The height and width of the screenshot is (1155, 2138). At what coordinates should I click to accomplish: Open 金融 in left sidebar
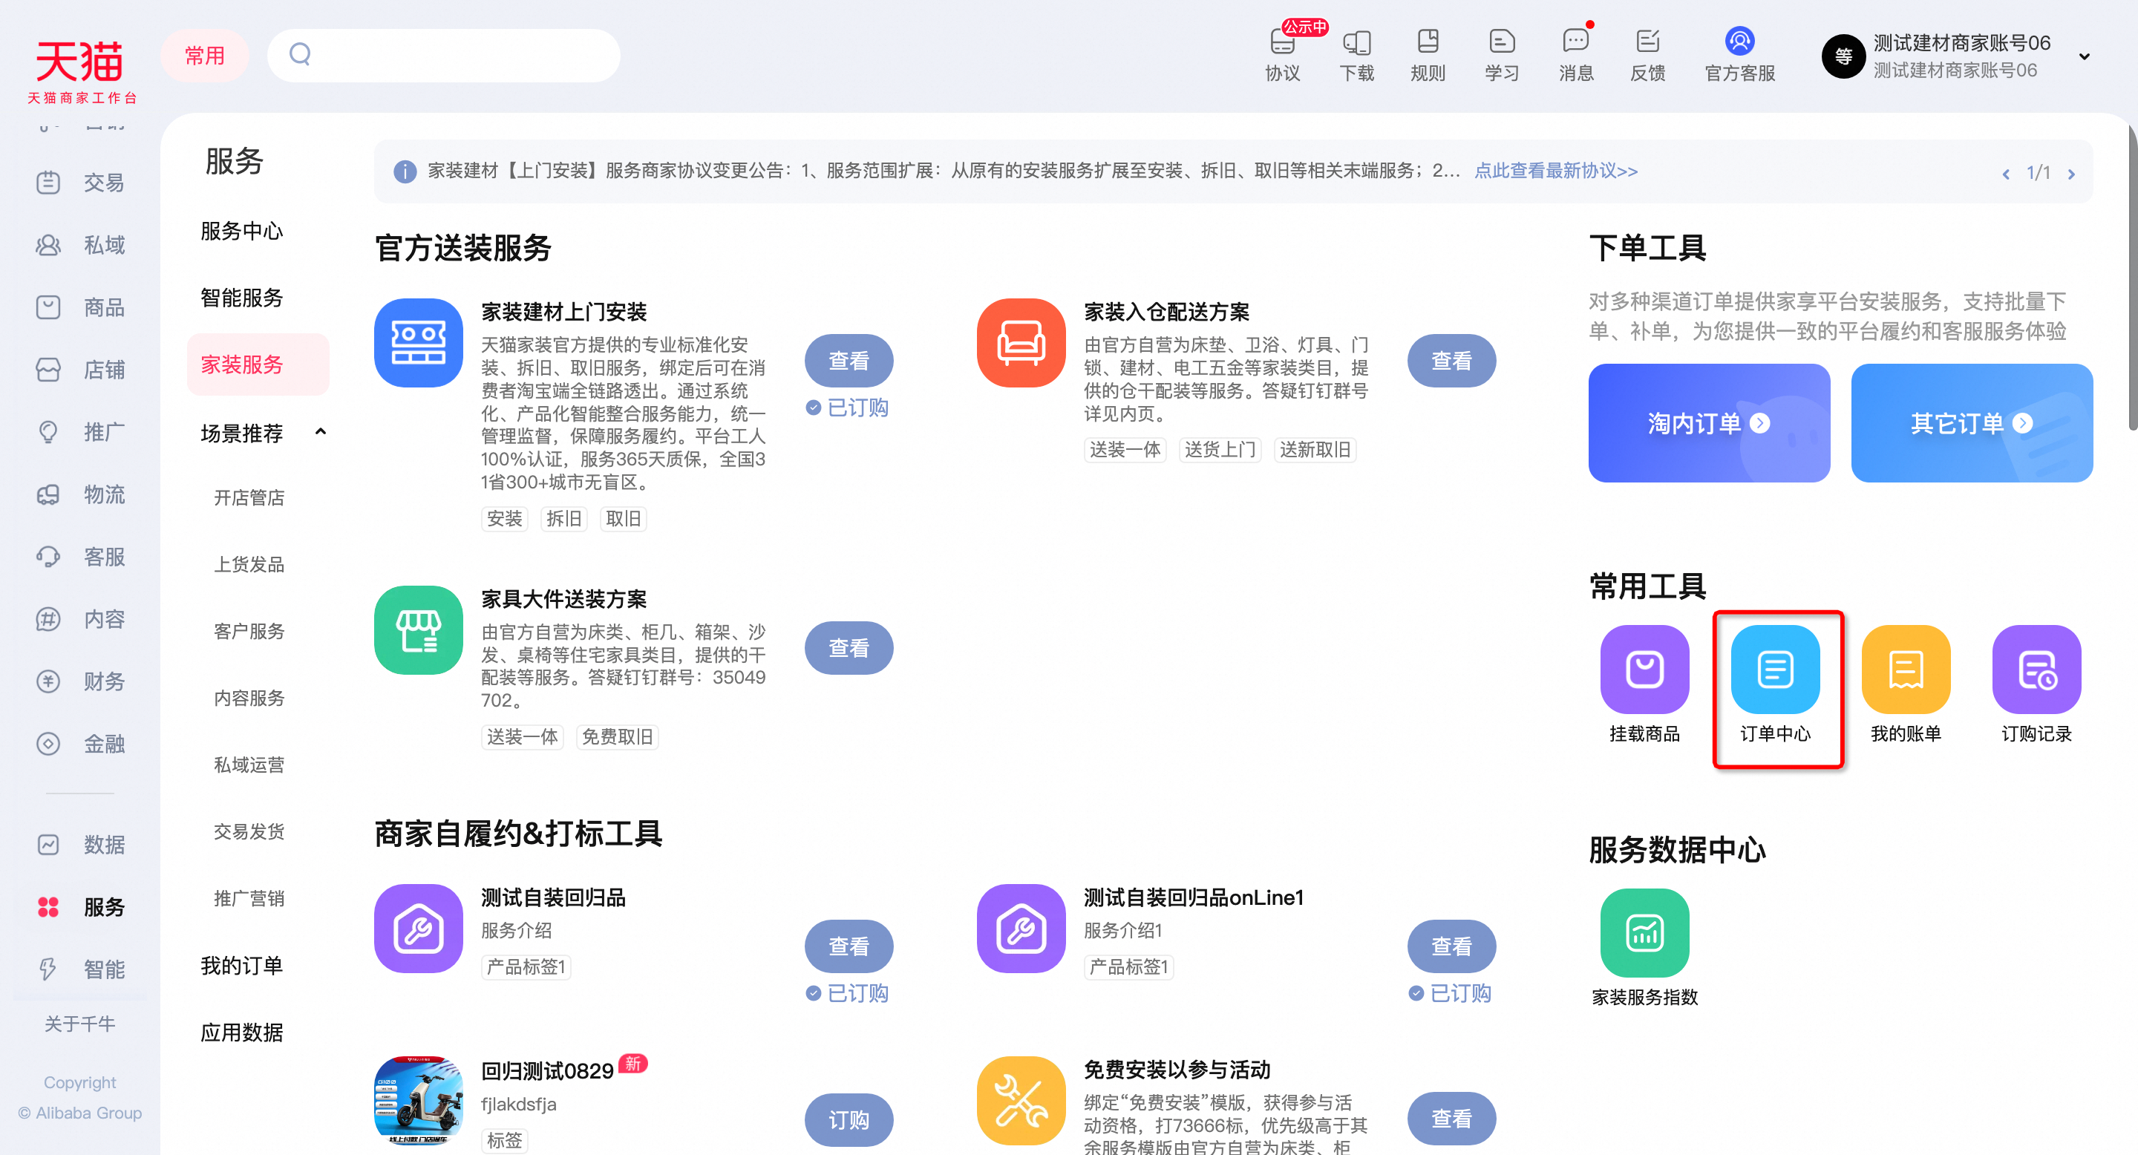point(80,744)
